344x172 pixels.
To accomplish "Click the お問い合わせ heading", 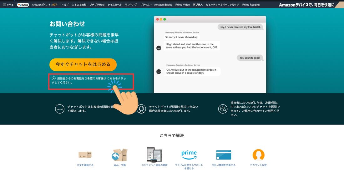I will pyautogui.click(x=67, y=24).
